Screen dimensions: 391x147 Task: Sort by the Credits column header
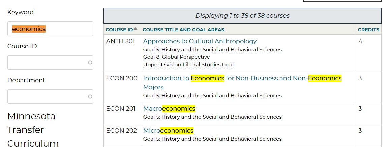[368, 30]
